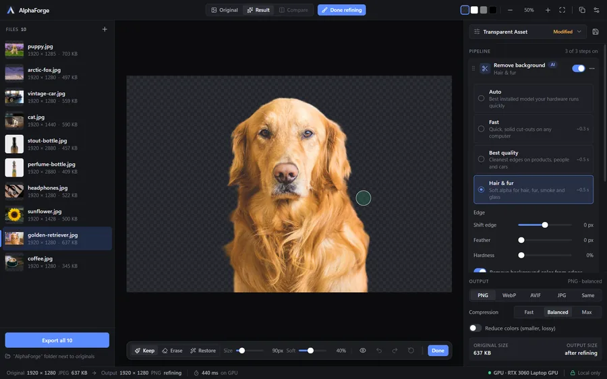The width and height of the screenshot is (607, 379).
Task: Open Remove background step more options
Action: click(592, 69)
